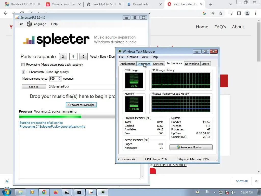
Task: Click the Google icon in Chrome's address bar
Action: tap(204, 13)
